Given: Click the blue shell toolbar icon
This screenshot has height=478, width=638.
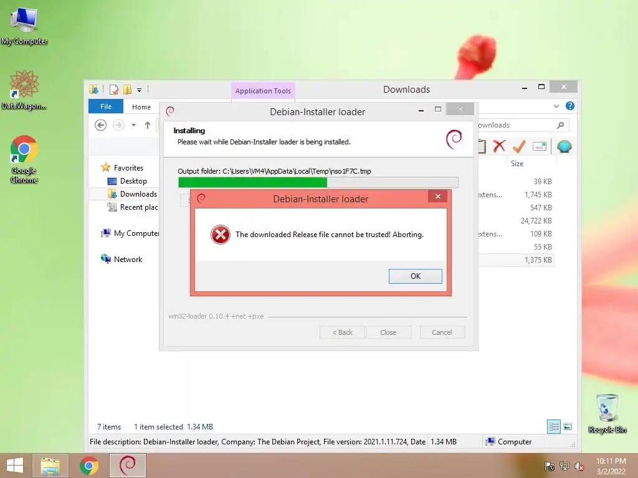Looking at the screenshot, I should [564, 146].
